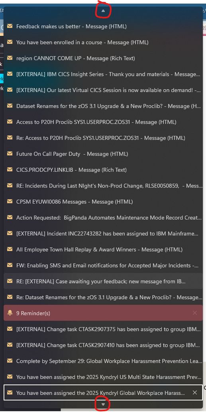Viewport: 206px width, 412px height.
Task: Click the bottom down arrow of the list
Action: click(x=103, y=404)
